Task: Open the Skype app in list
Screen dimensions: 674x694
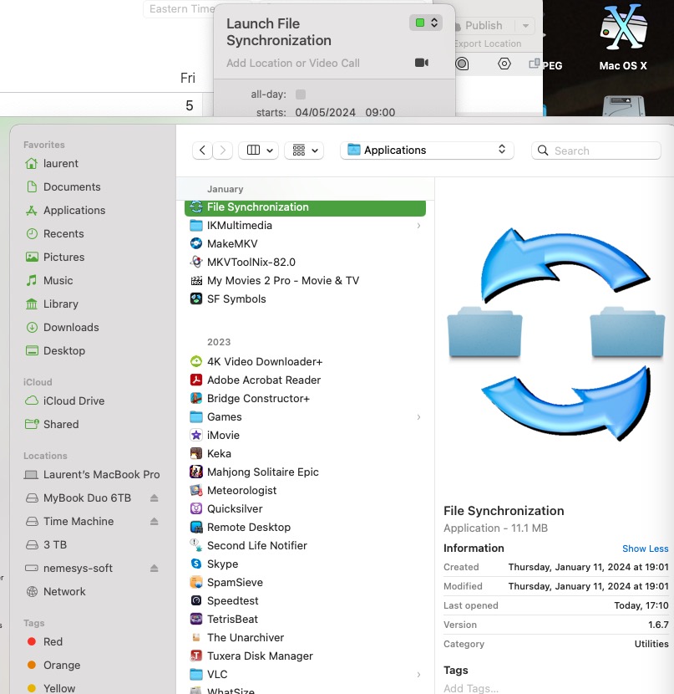Action: pos(222,564)
